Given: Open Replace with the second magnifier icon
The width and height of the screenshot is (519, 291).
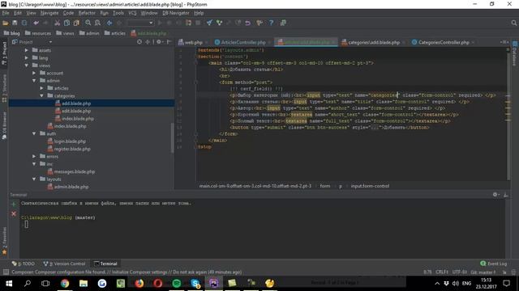Looking at the screenshot, I should (97, 23).
